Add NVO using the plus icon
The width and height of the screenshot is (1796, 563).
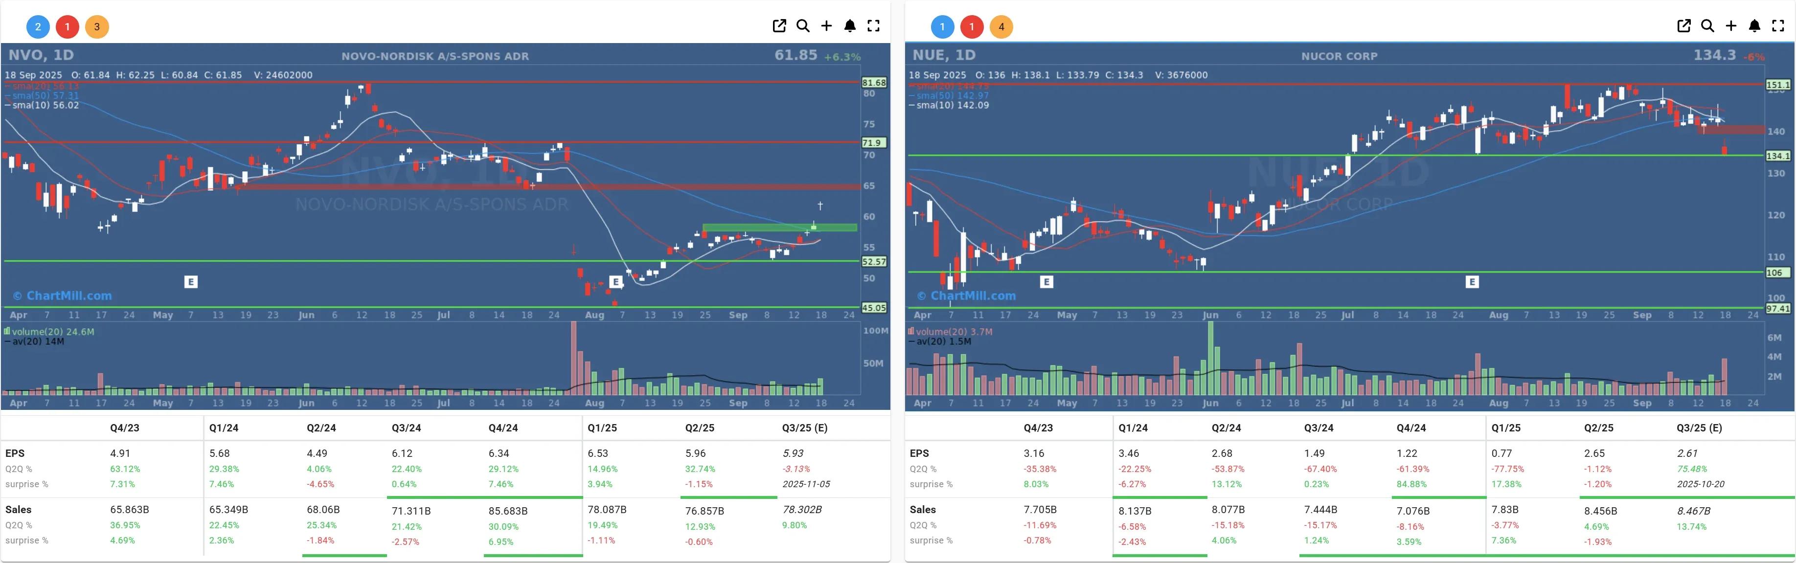coord(826,26)
